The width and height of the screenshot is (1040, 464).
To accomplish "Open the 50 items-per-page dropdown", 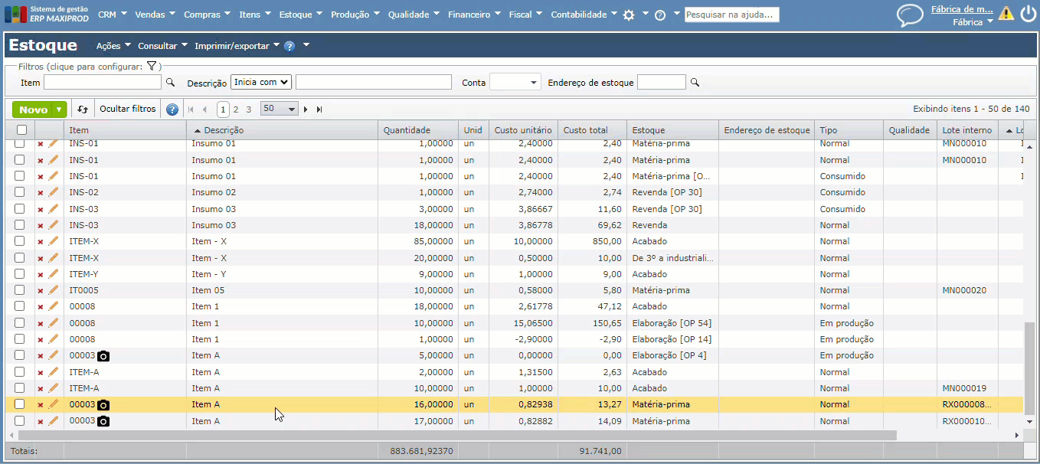I will (280, 109).
